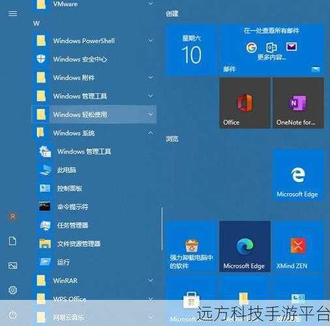Expand WinRAR folder chevron
This screenshot has height=326, width=330.
tap(150, 280)
